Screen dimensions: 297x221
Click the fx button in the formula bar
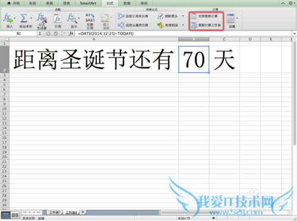[x=71, y=33]
